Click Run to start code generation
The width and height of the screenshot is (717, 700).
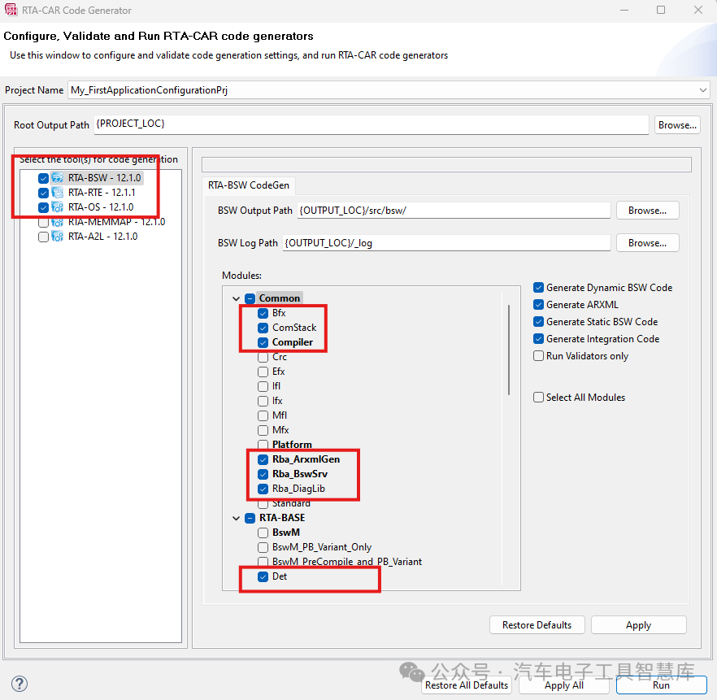[661, 685]
